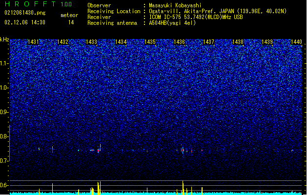Click the 1434 time marker

click(x=121, y=41)
